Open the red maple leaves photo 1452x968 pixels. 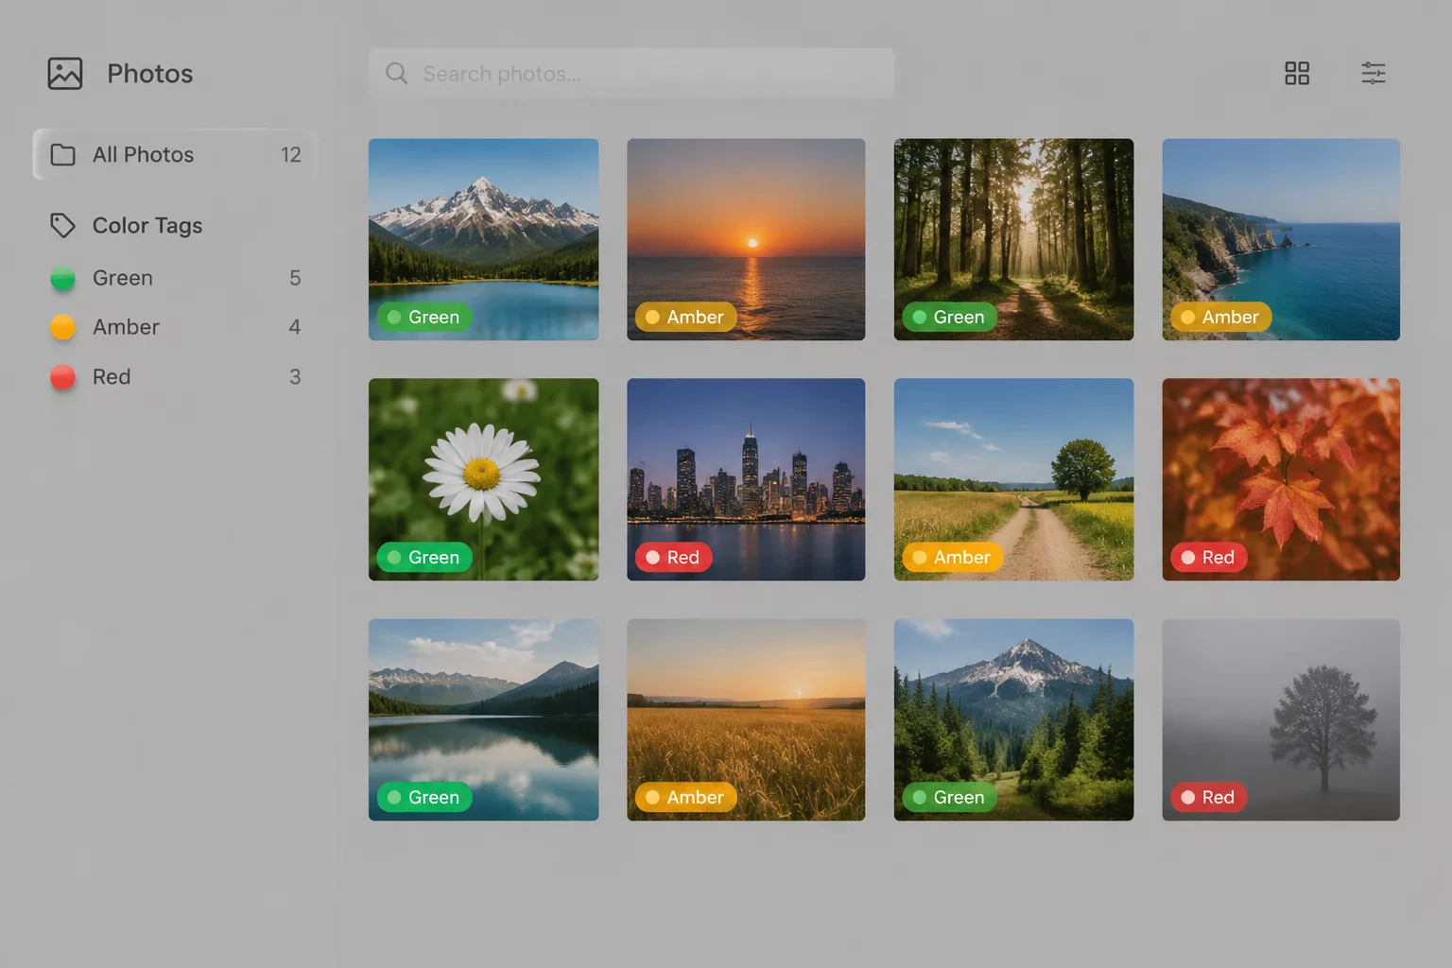coord(1281,479)
